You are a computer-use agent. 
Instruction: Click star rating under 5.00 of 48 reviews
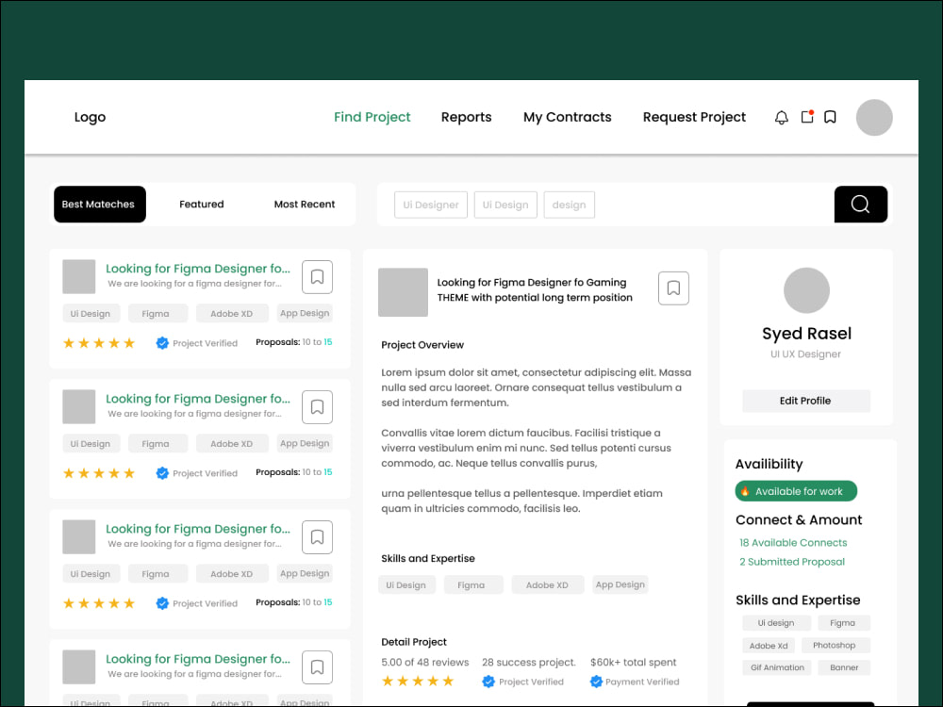click(418, 682)
